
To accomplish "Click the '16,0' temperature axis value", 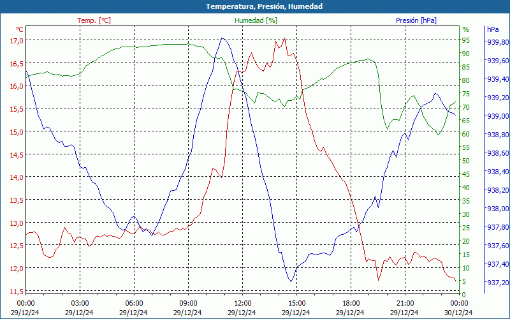I will 17,86.
